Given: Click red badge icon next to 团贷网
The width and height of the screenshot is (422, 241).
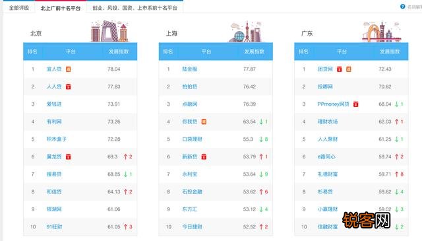Looking at the screenshot, I should point(340,69).
